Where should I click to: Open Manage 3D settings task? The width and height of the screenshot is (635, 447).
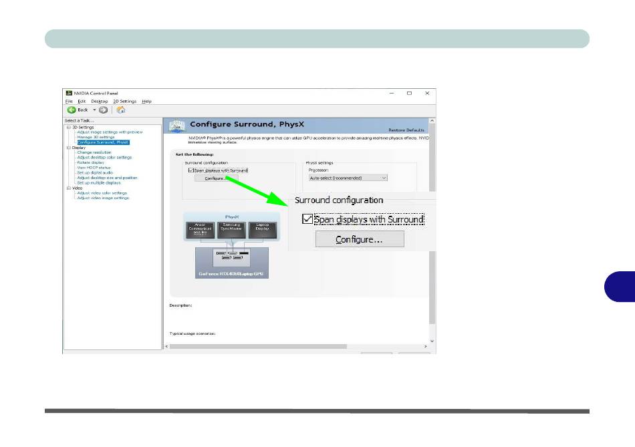click(96, 137)
